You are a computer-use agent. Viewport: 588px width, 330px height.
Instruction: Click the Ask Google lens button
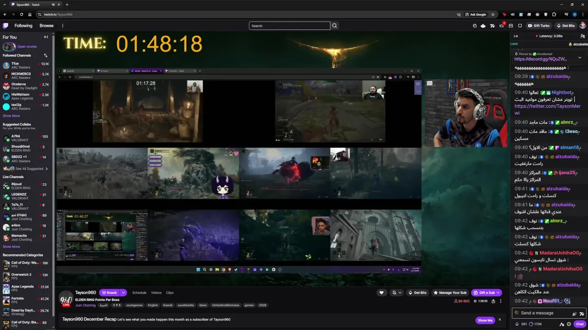475,14
